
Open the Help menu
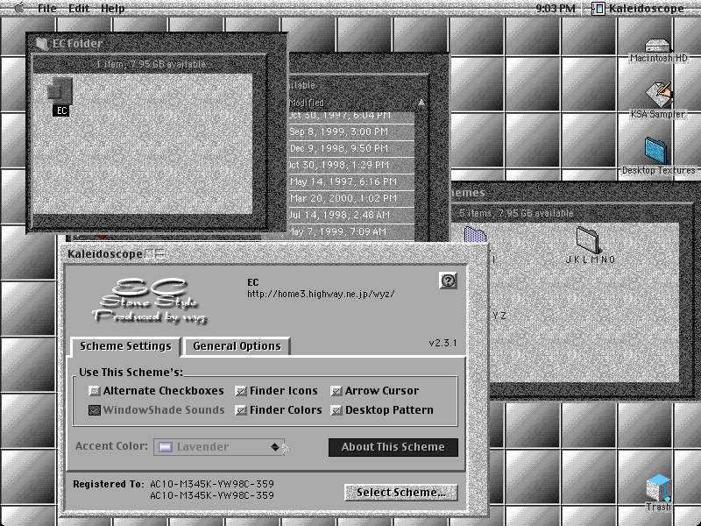coord(113,9)
